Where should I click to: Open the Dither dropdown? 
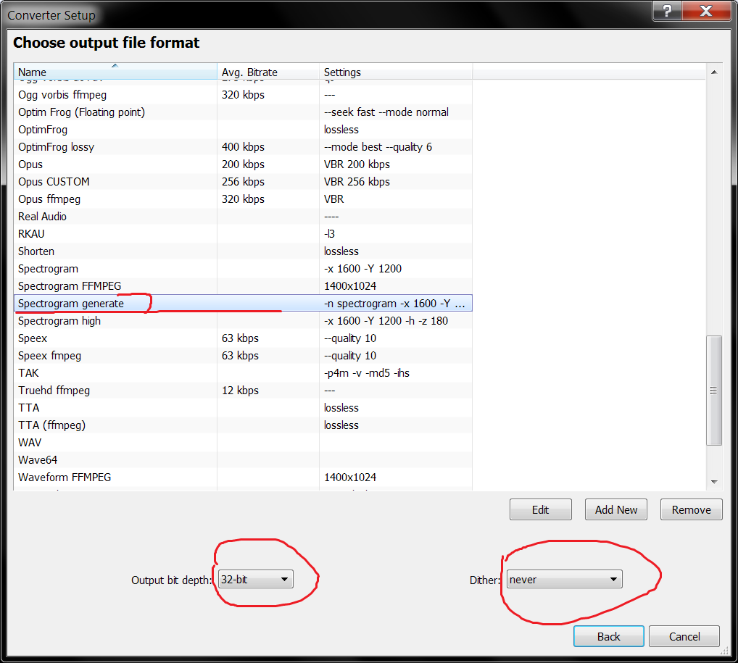click(x=564, y=579)
